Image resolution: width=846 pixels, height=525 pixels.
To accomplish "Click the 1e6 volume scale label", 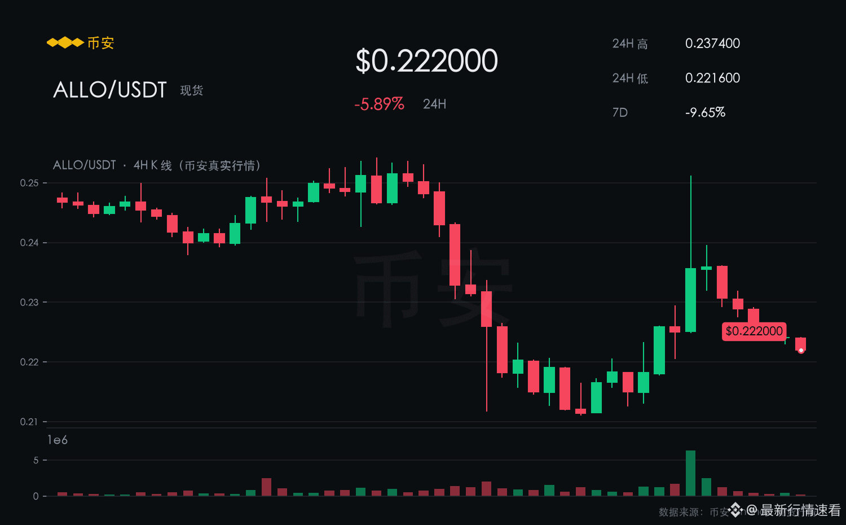I will 57,440.
